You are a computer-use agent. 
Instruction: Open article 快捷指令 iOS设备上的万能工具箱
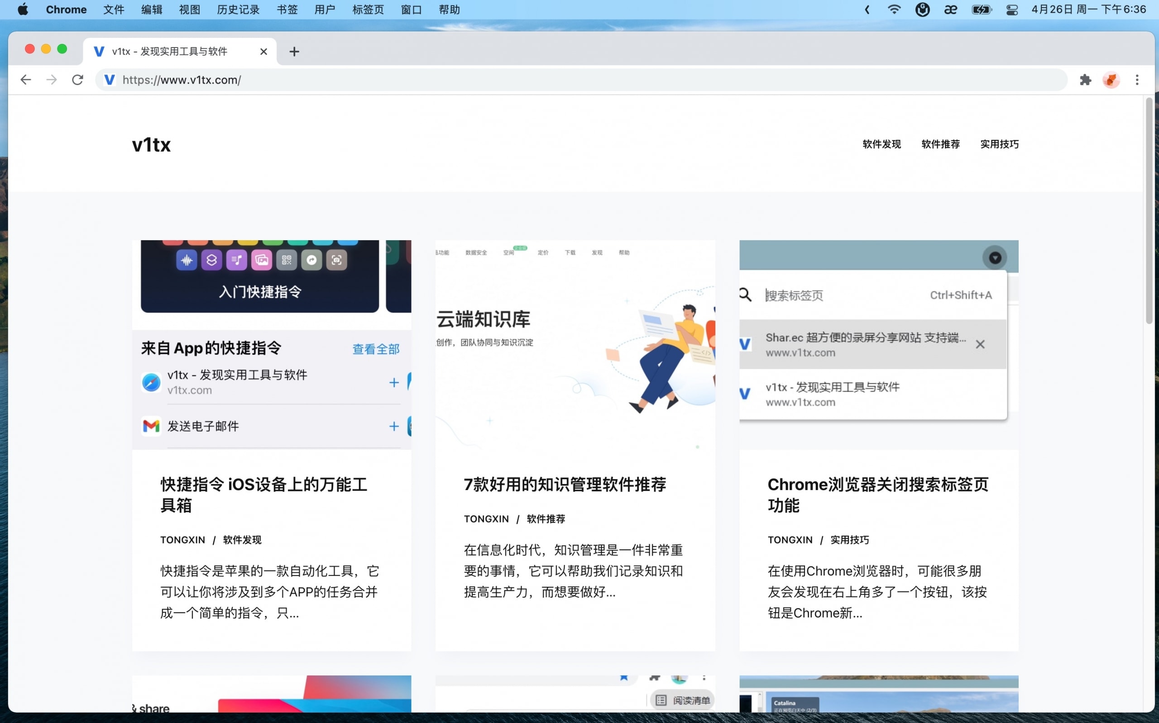click(263, 495)
